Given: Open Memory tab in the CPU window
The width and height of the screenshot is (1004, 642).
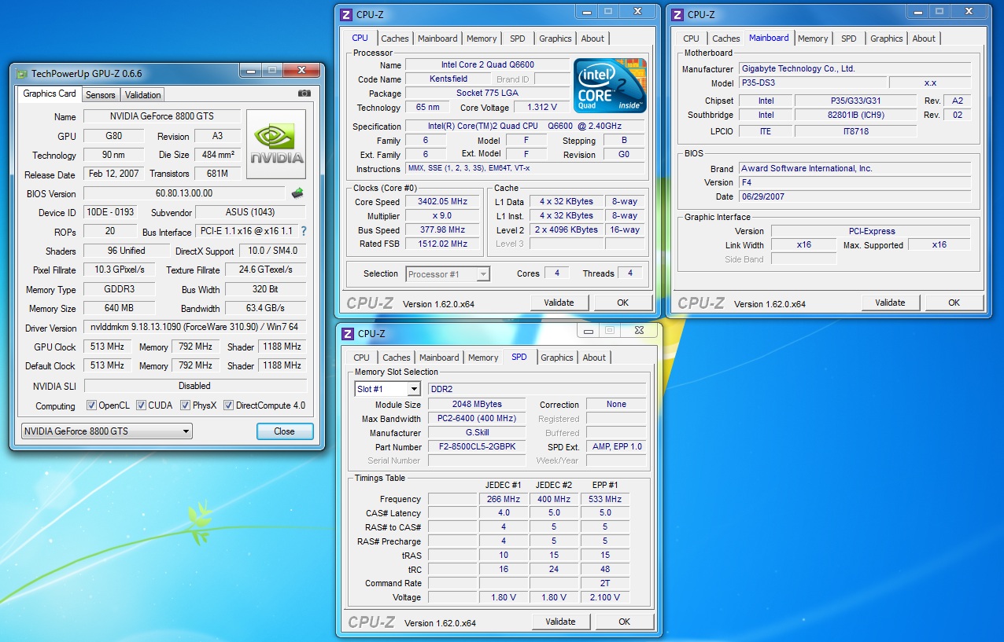Looking at the screenshot, I should coord(482,39).
